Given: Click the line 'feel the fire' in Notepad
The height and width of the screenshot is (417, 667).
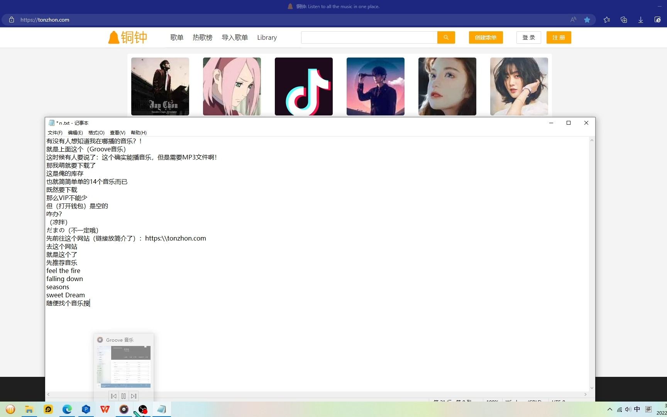Looking at the screenshot, I should tap(63, 271).
